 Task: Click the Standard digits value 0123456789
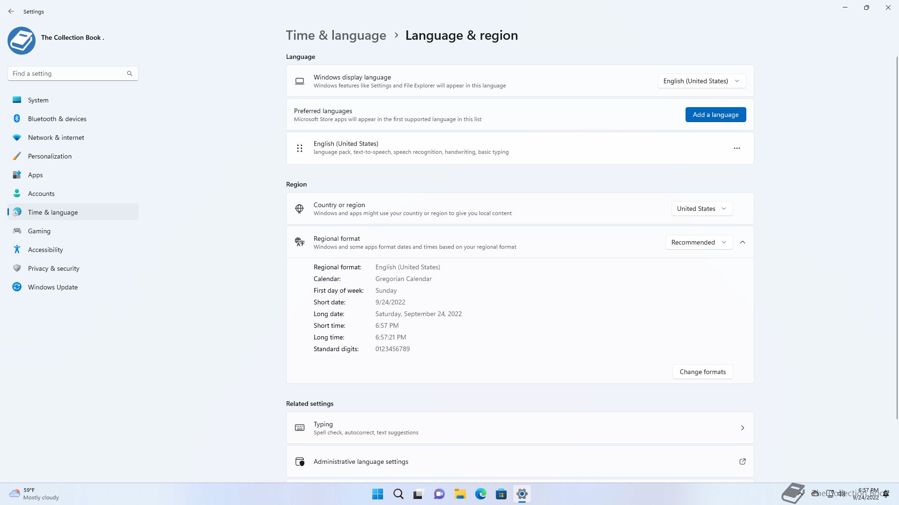point(392,349)
